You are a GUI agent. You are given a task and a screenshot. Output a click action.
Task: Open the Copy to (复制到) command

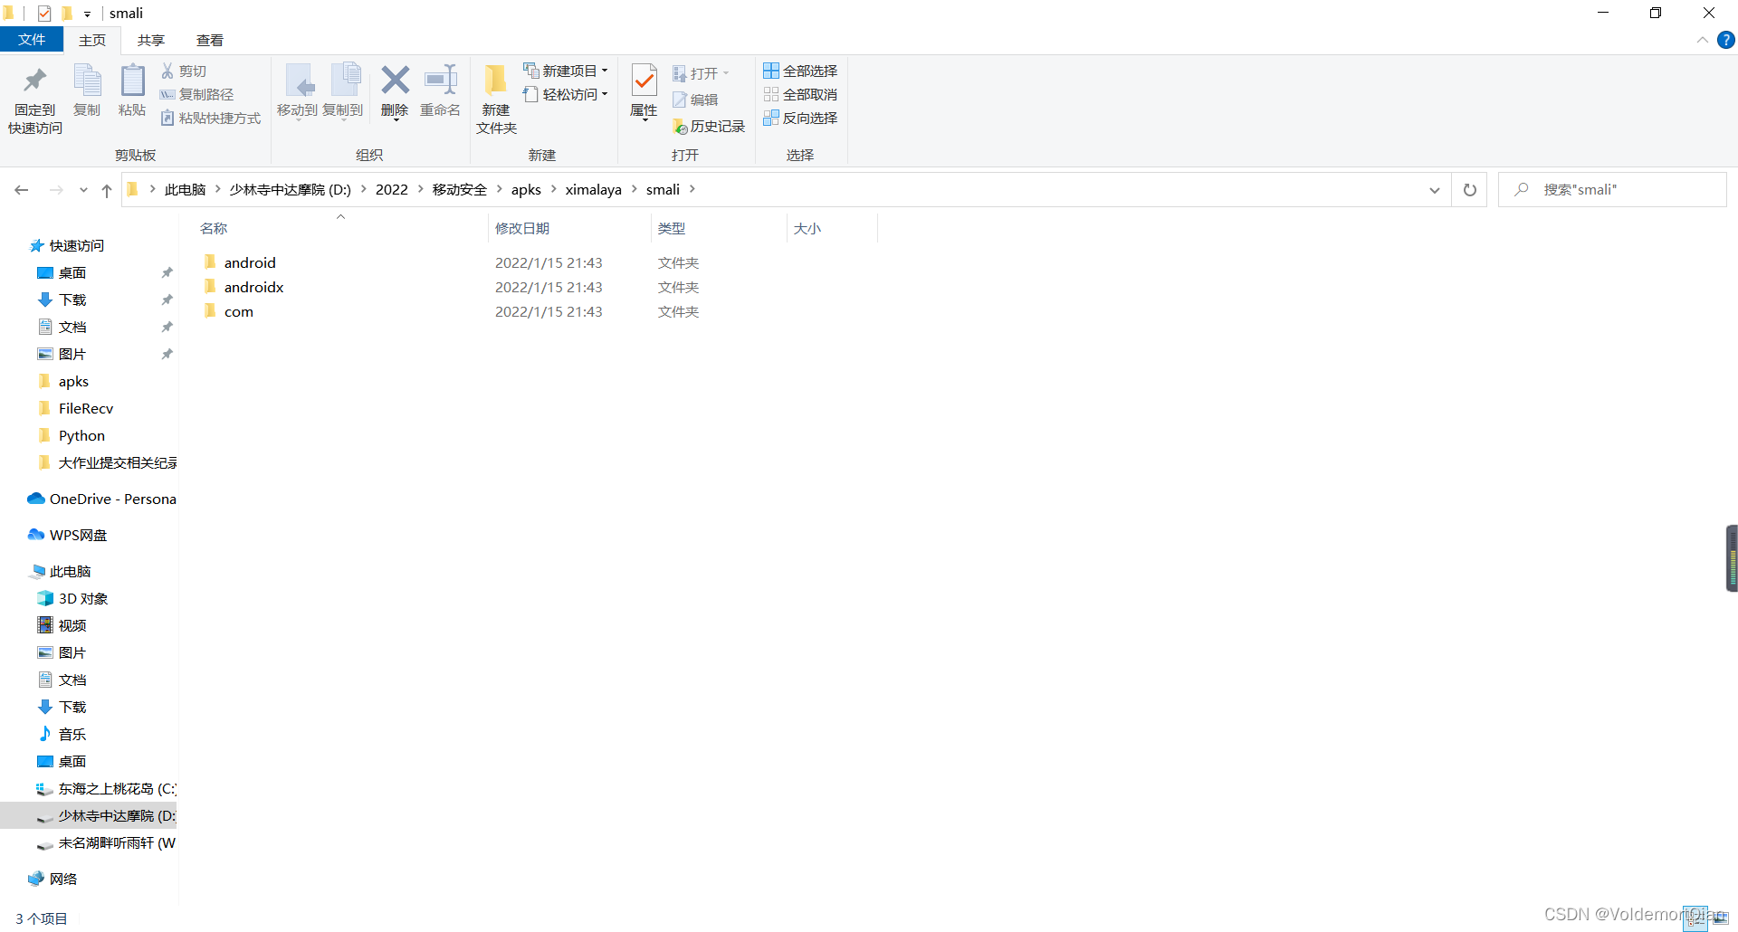(x=343, y=90)
